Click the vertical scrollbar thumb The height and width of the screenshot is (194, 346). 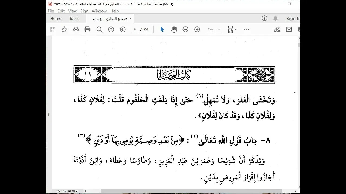pos(299,45)
